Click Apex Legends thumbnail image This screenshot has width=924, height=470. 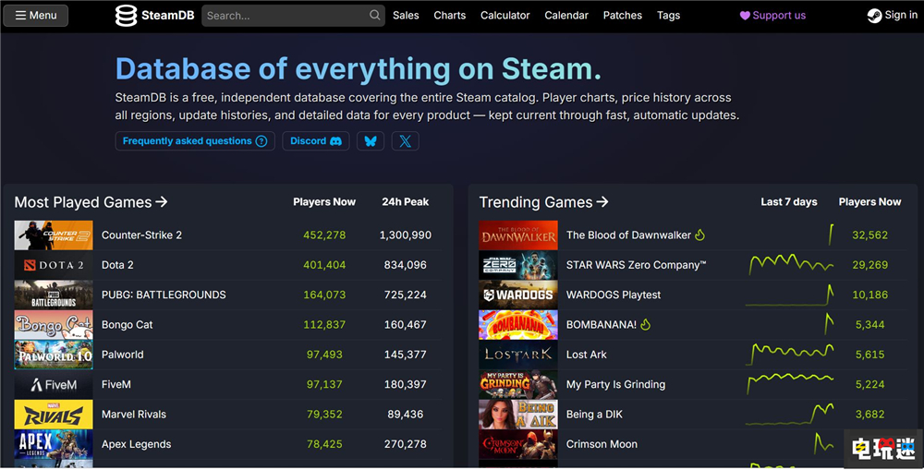pos(54,444)
